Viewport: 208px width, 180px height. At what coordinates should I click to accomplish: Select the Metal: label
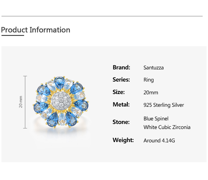tap(121, 104)
